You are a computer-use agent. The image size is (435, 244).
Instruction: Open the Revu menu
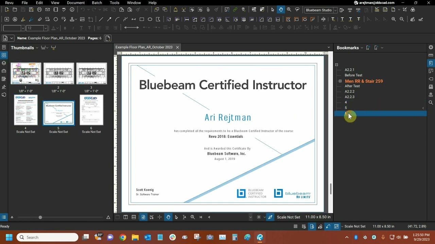pos(9,3)
